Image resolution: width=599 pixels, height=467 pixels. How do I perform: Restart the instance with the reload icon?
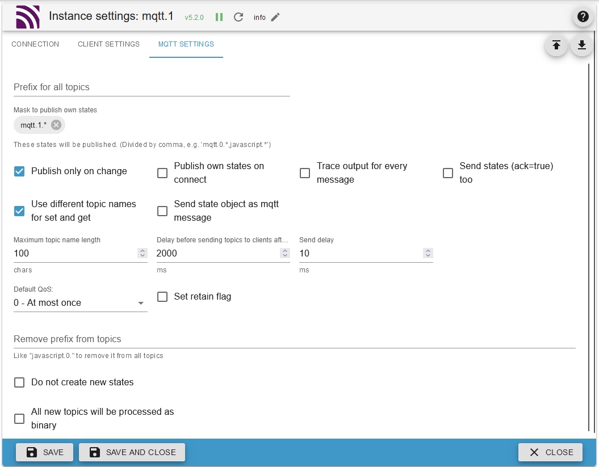coord(238,17)
